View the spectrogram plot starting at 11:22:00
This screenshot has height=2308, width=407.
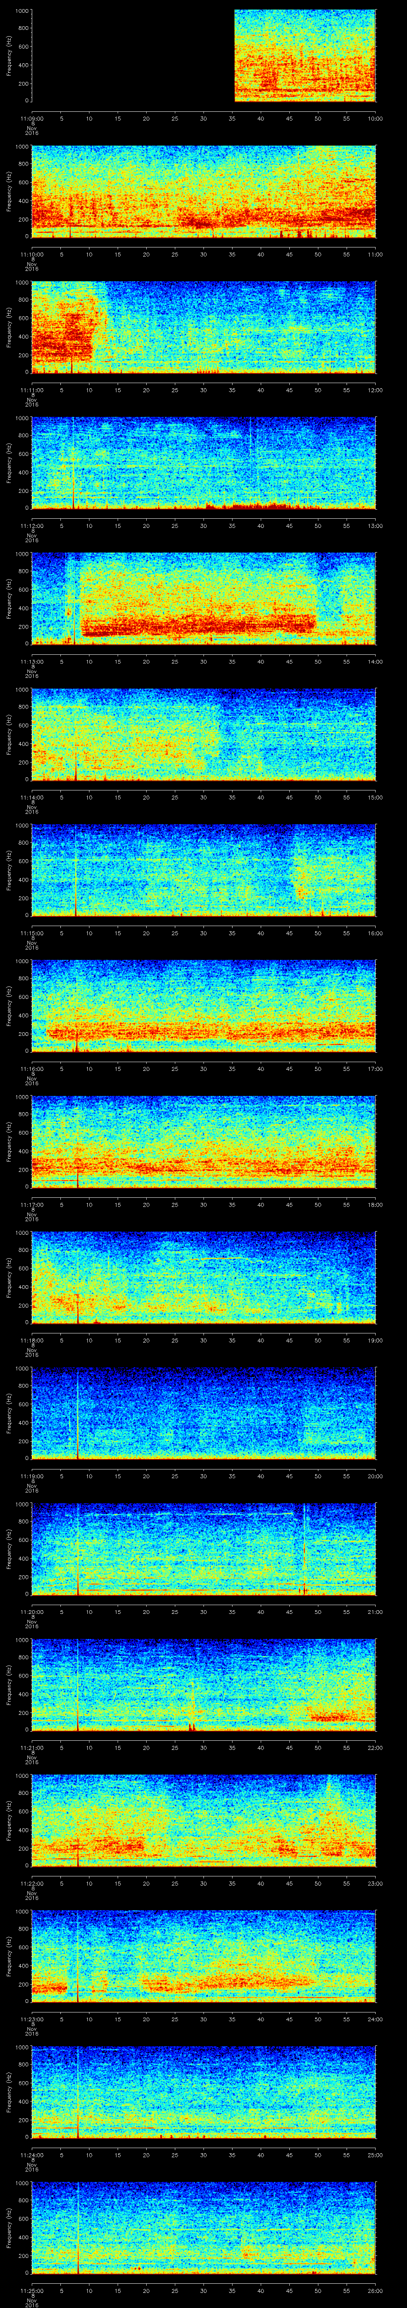pyautogui.click(x=203, y=1821)
